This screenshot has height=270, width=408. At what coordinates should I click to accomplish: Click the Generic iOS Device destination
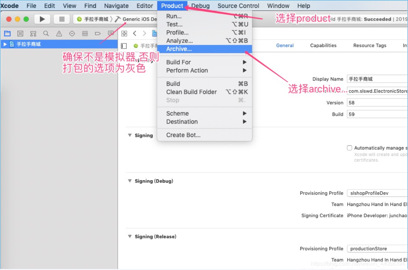tap(139, 19)
